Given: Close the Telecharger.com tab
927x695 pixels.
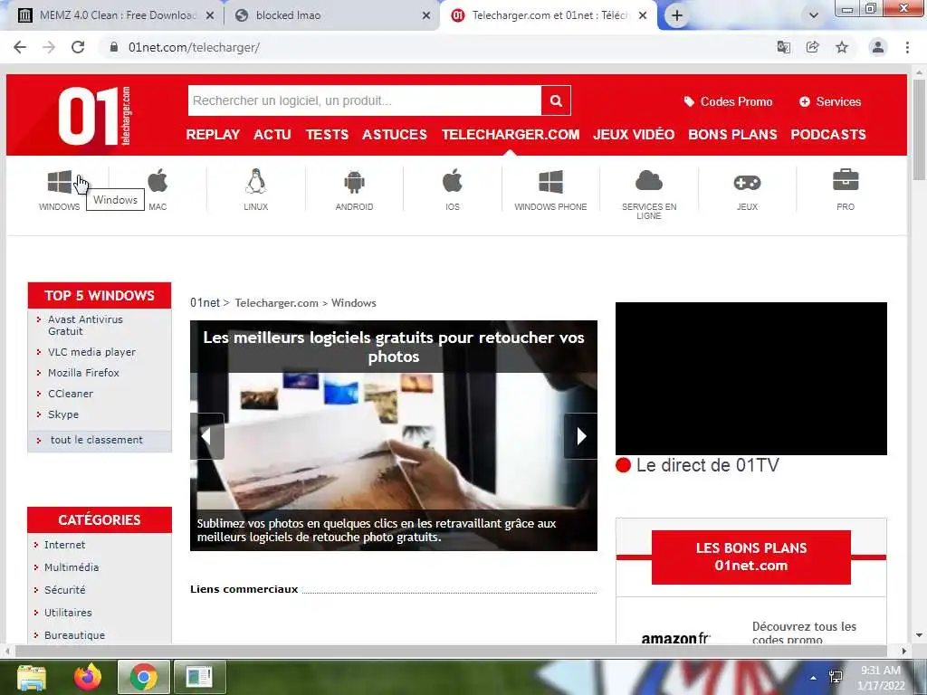Looking at the screenshot, I should click(x=643, y=16).
